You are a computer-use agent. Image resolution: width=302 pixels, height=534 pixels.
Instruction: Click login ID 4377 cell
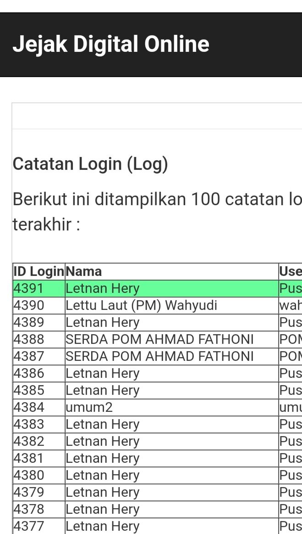(x=29, y=526)
